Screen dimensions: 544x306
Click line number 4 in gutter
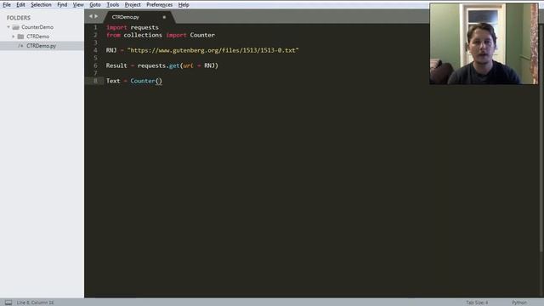point(95,50)
